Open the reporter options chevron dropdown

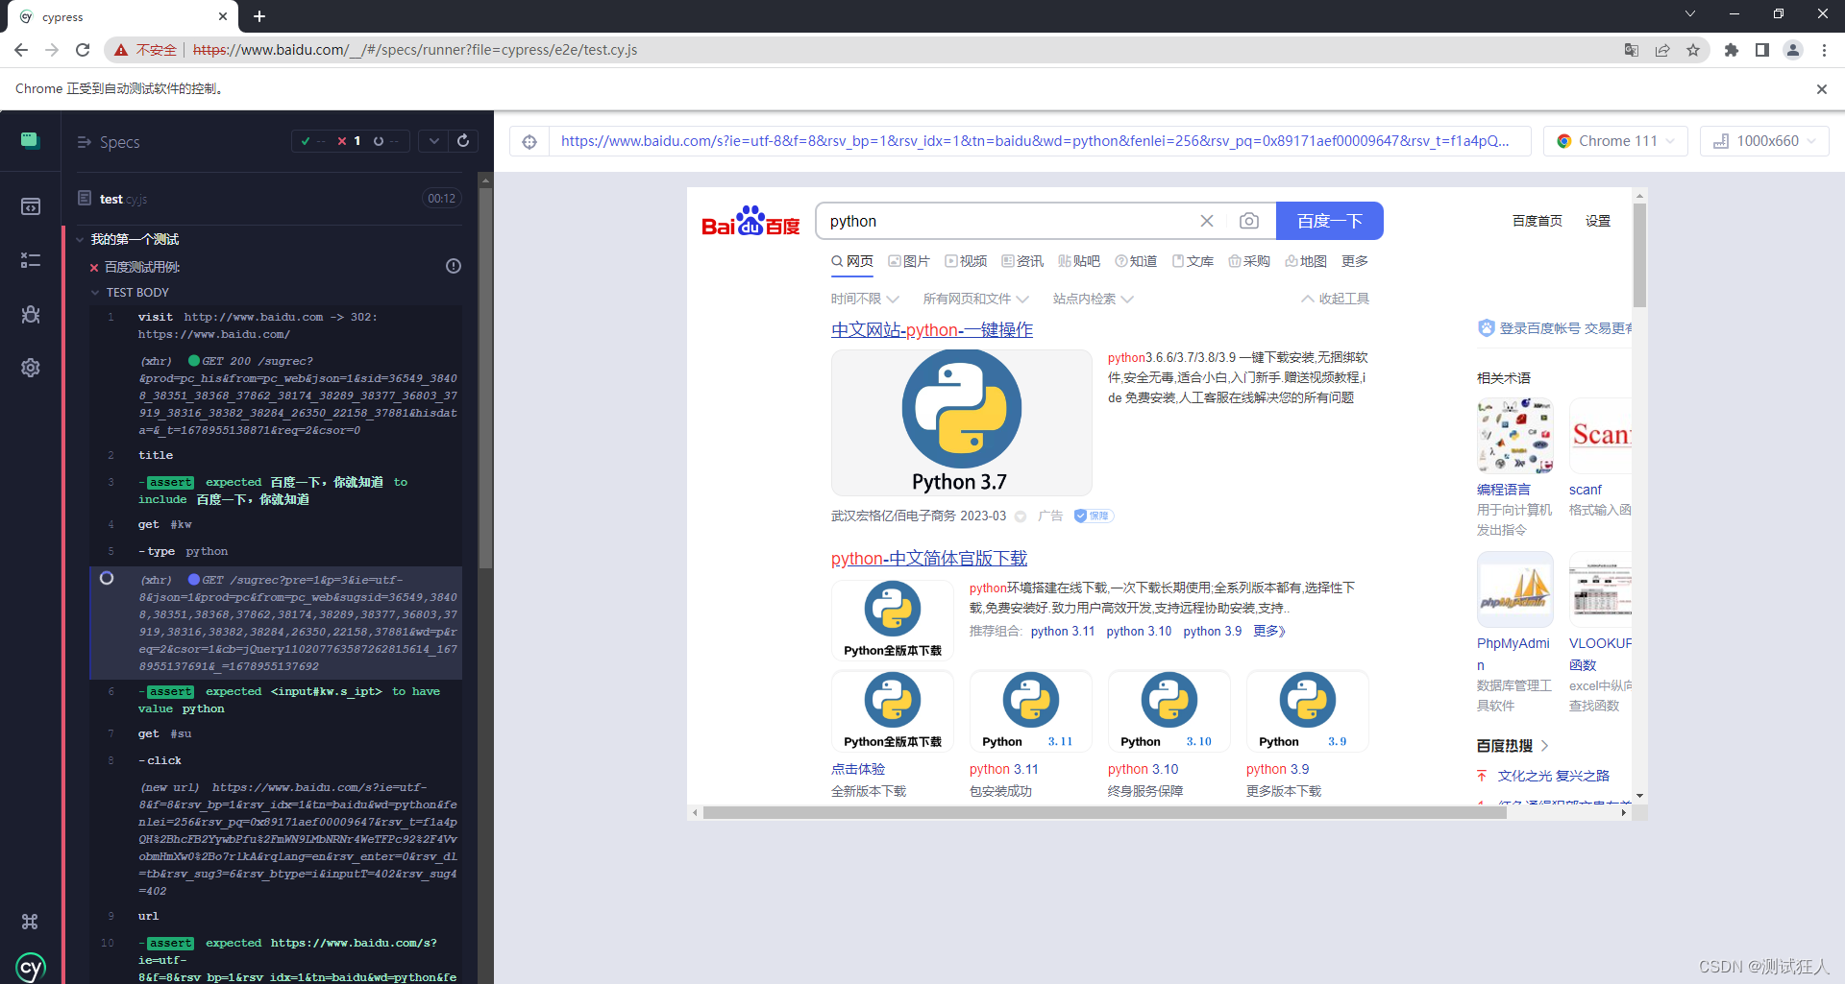coord(433,141)
